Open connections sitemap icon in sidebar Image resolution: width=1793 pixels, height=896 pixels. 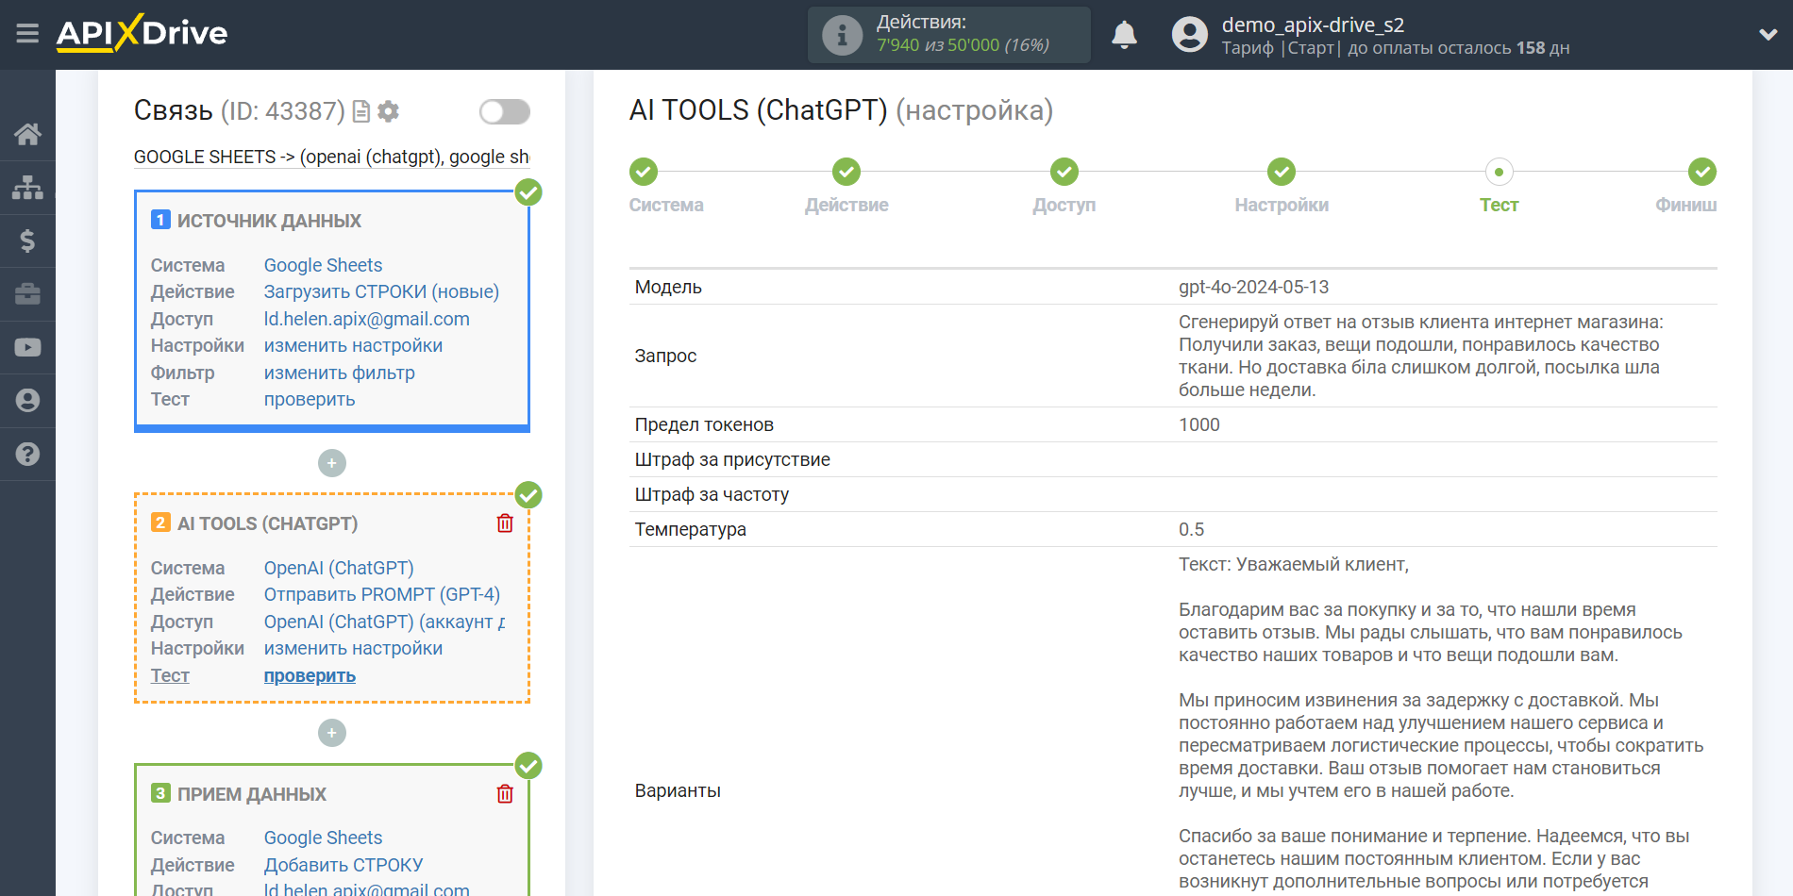pos(27,188)
